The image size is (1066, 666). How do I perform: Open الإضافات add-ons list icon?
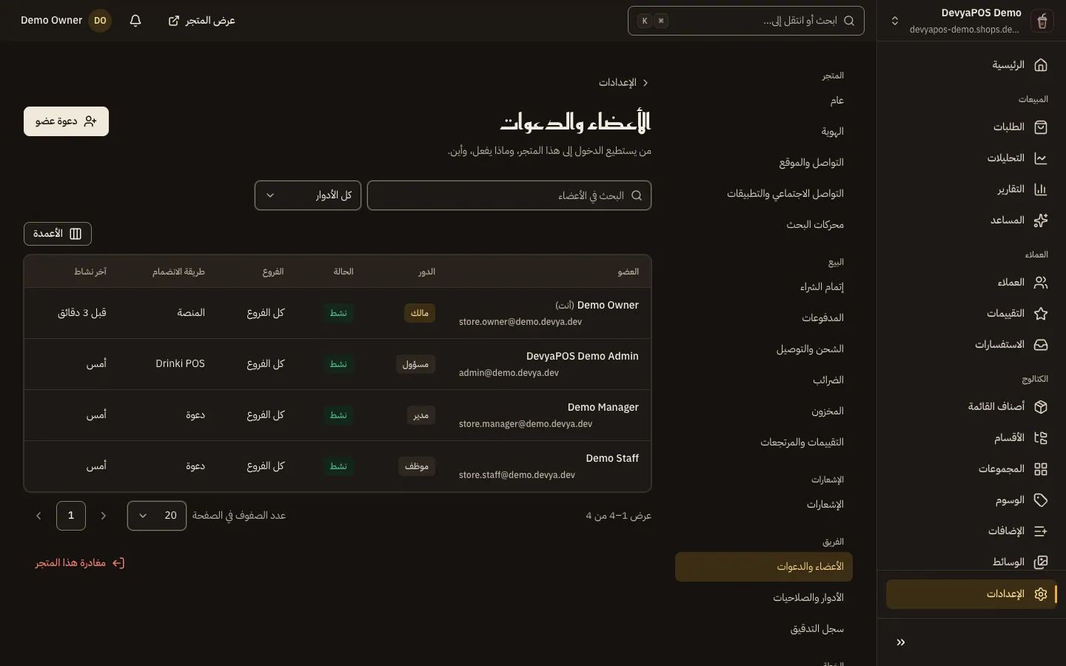pos(1040,531)
